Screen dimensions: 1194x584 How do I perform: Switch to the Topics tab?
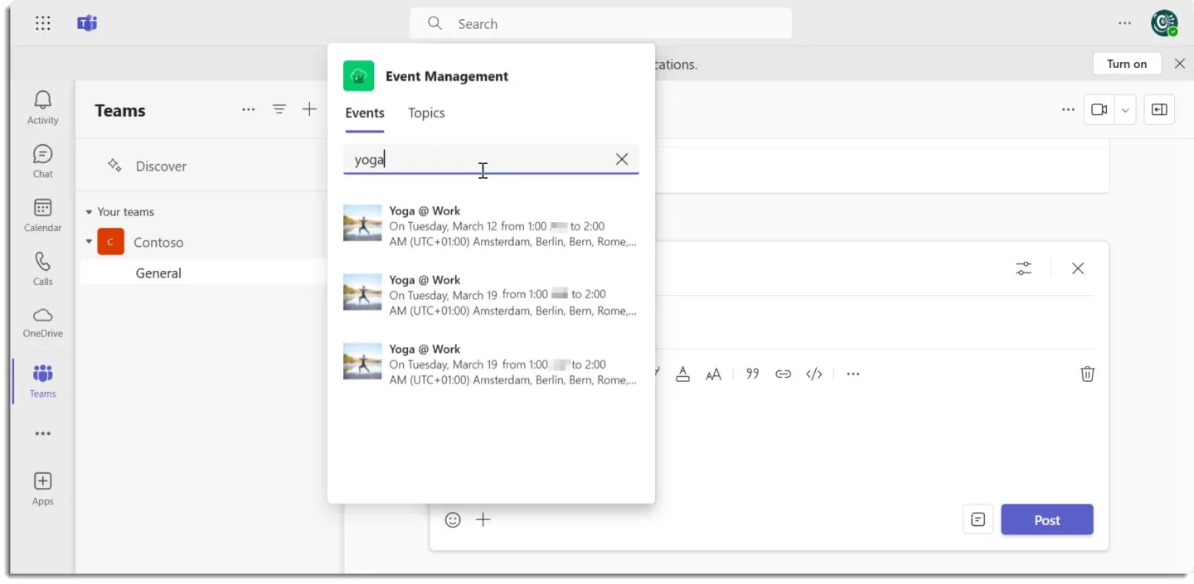click(426, 113)
